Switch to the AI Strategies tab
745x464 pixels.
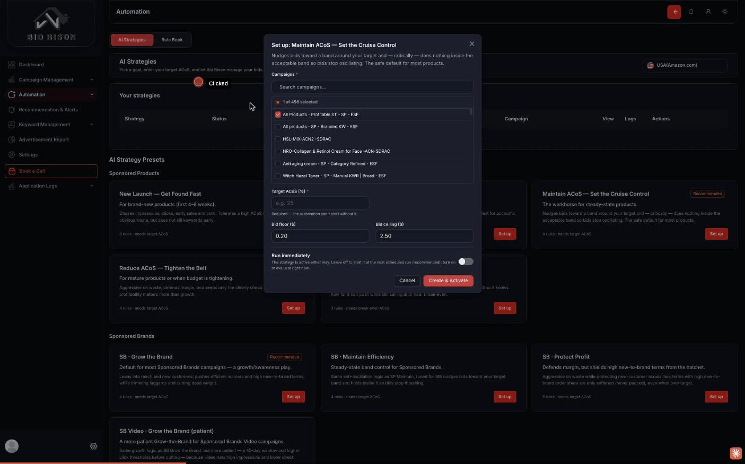coord(132,40)
